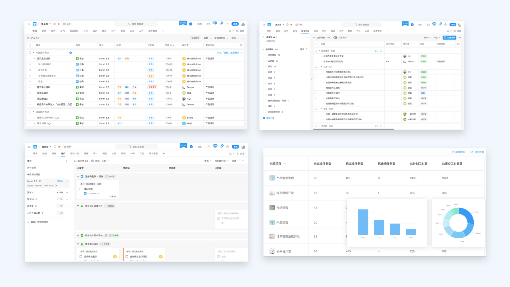This screenshot has width=510, height=287.
Task: Toggle the 只看我的 switch
Action: [x=335, y=37]
